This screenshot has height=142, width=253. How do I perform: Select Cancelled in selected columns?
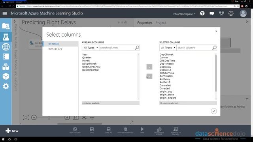[x=165, y=85]
